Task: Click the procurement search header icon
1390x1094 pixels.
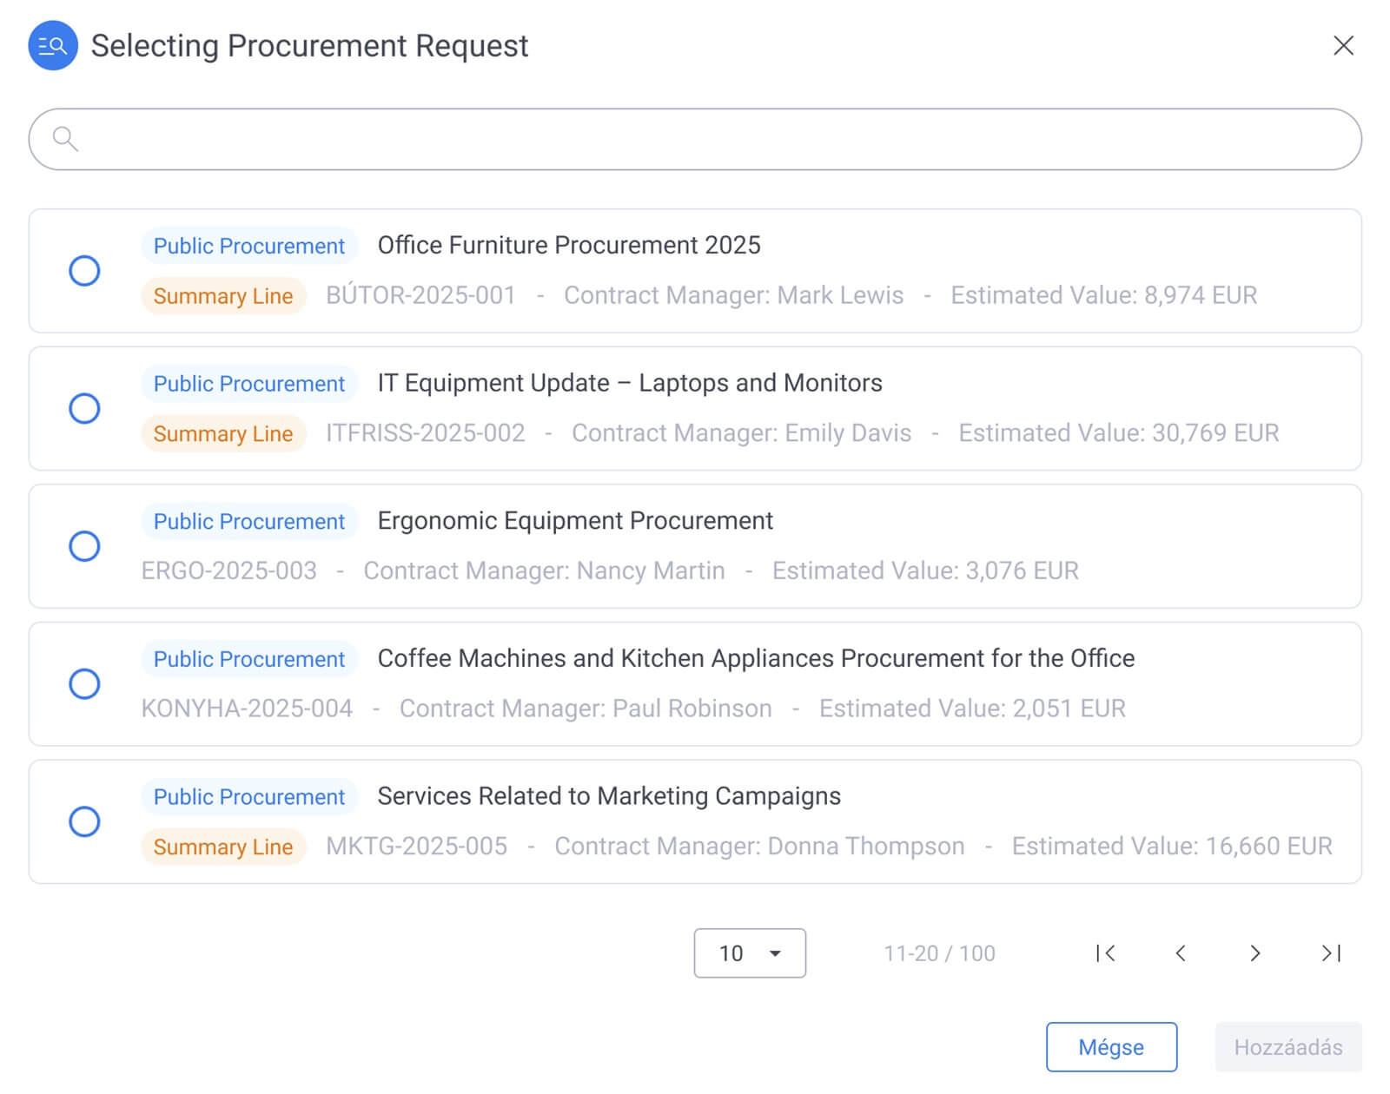Action: (53, 46)
